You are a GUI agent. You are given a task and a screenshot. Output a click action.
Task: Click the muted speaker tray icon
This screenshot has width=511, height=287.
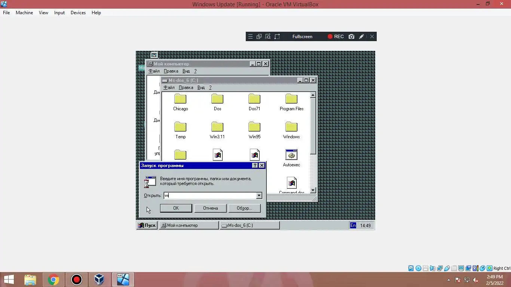point(476,280)
